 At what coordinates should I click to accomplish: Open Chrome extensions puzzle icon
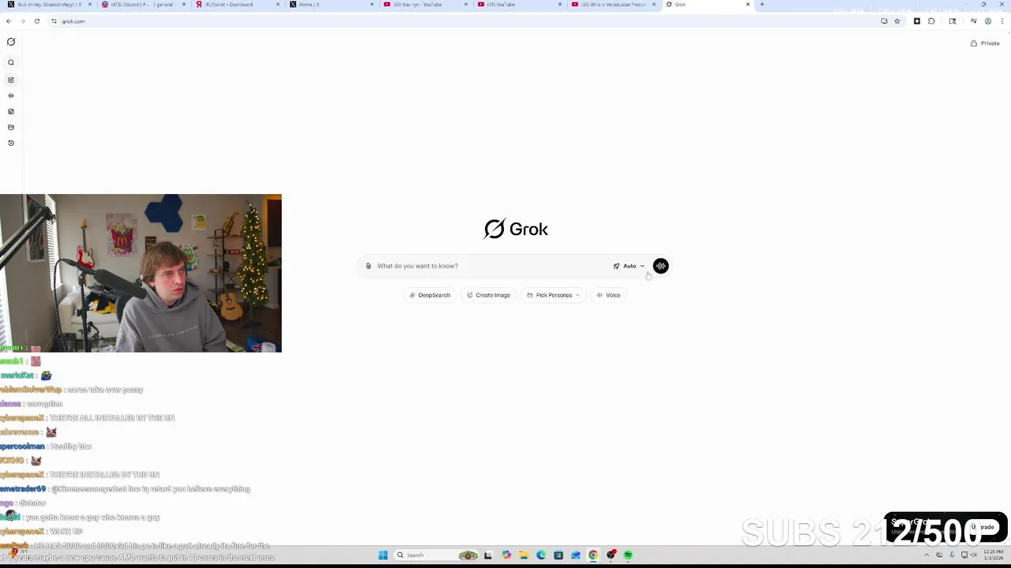click(931, 21)
